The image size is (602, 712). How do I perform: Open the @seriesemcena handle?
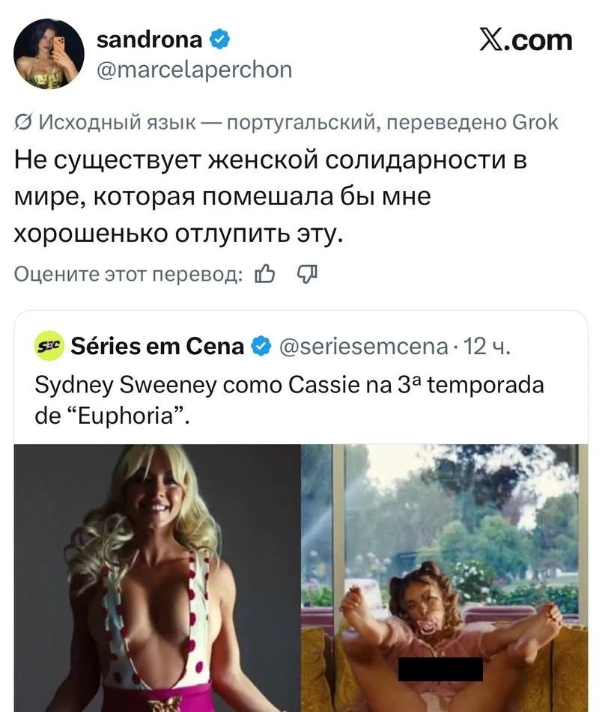click(365, 346)
